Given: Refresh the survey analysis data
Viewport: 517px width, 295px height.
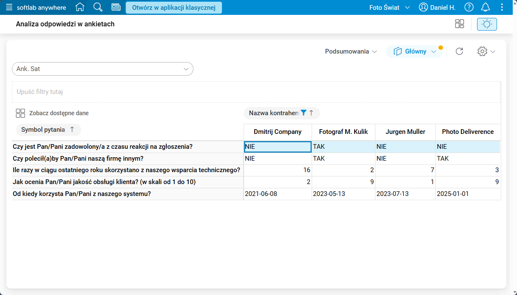Looking at the screenshot, I should (459, 51).
